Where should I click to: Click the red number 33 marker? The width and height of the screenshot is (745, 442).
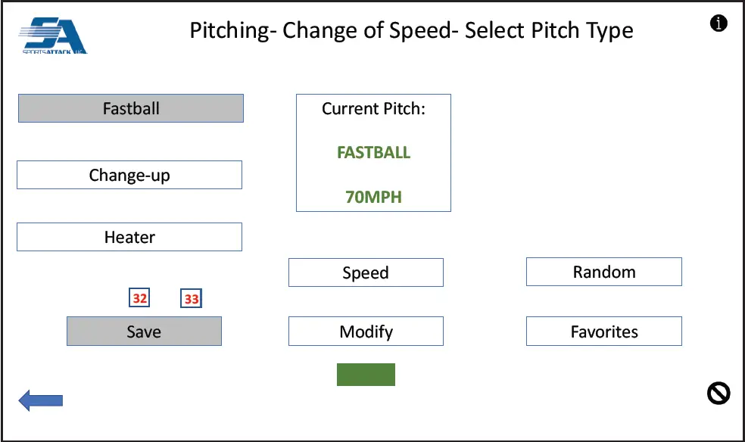click(192, 299)
